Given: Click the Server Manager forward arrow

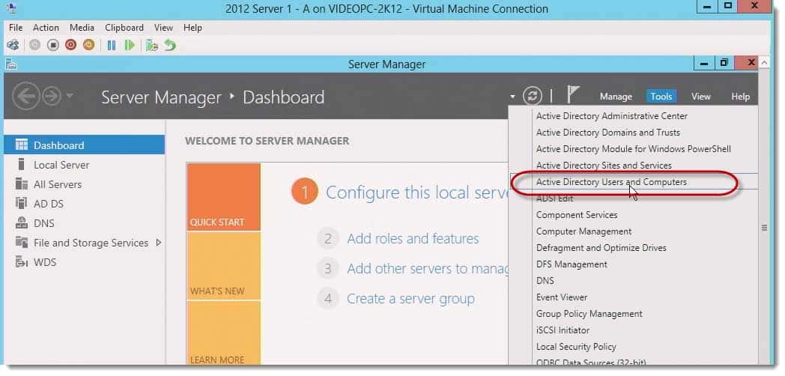Looking at the screenshot, I should point(51,96).
